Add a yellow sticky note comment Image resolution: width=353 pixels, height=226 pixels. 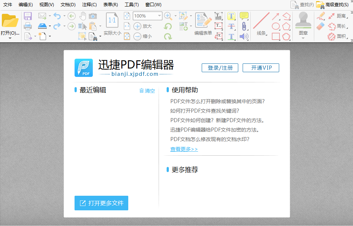tap(244, 16)
